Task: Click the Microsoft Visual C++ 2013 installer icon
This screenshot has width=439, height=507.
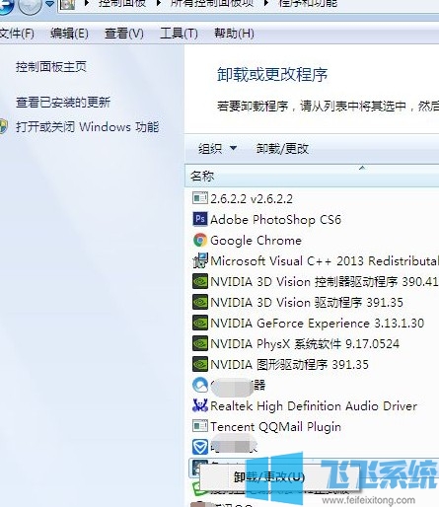Action: click(200, 260)
